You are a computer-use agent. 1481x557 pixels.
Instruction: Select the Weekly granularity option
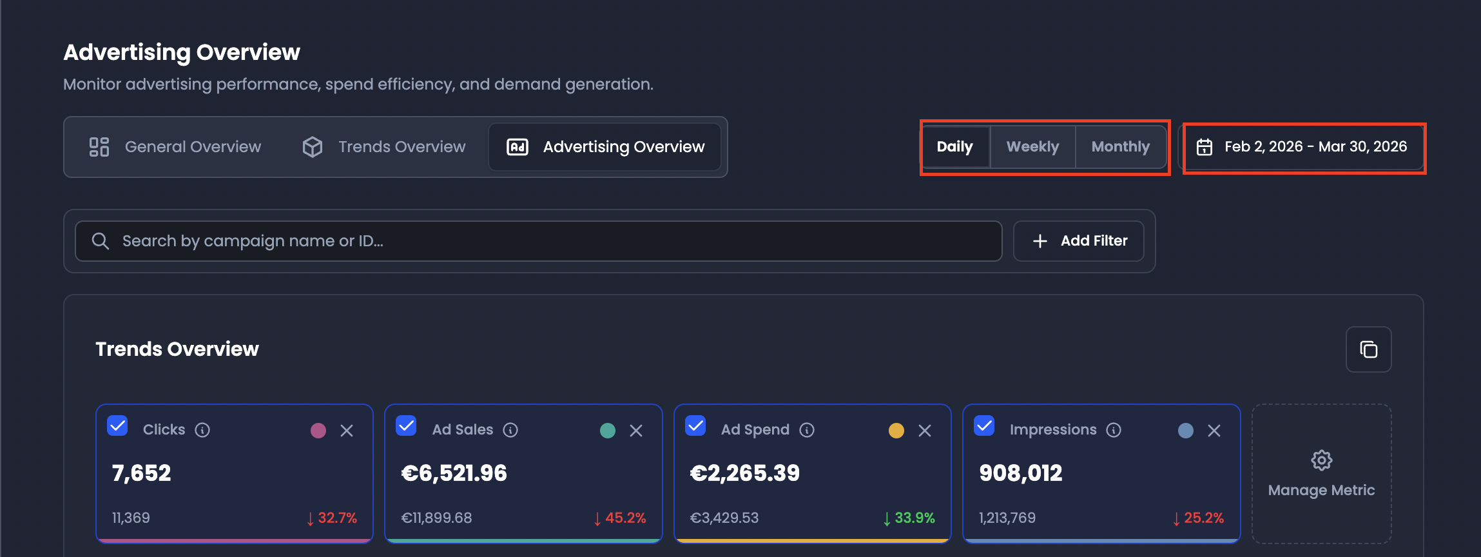[x=1032, y=147]
